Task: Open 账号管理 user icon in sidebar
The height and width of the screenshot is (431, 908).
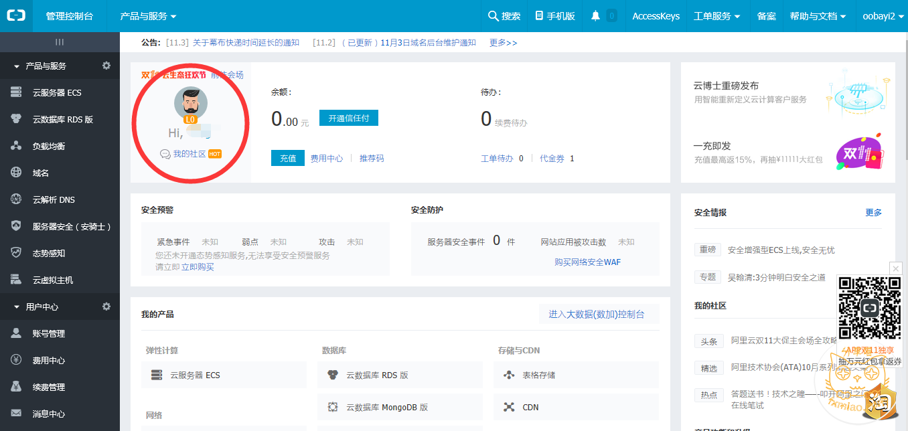Action: point(17,333)
